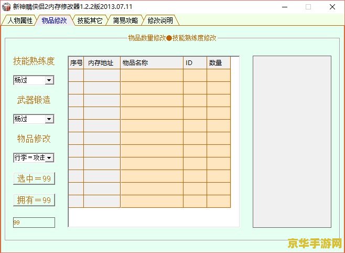Select the 物品修改 tab
The width and height of the screenshot is (345, 253).
pyautogui.click(x=54, y=20)
